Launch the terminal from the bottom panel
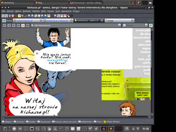 tap(32, 129)
